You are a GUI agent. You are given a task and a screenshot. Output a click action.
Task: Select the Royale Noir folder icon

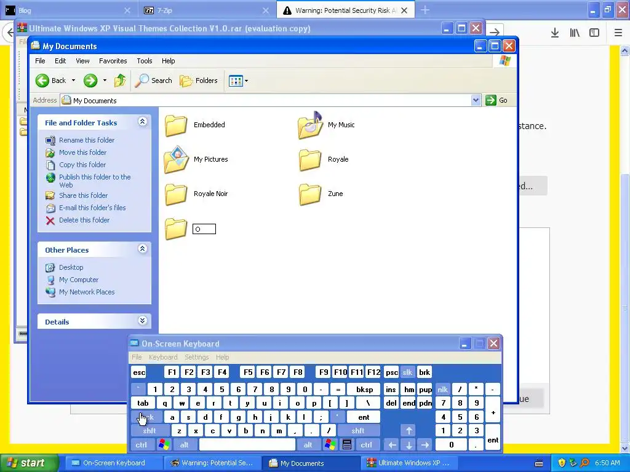[x=176, y=194]
